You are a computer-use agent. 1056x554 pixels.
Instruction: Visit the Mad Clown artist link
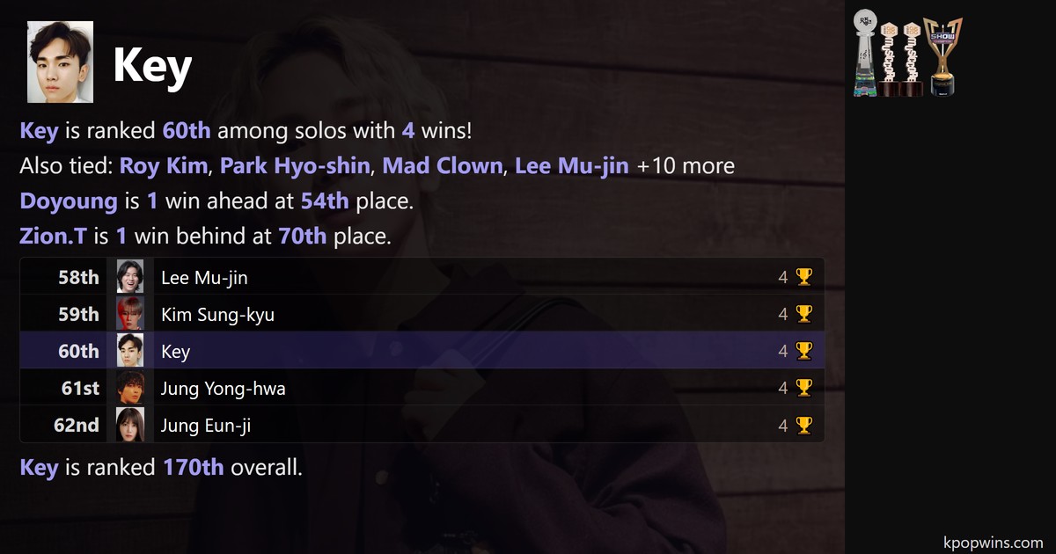click(443, 165)
